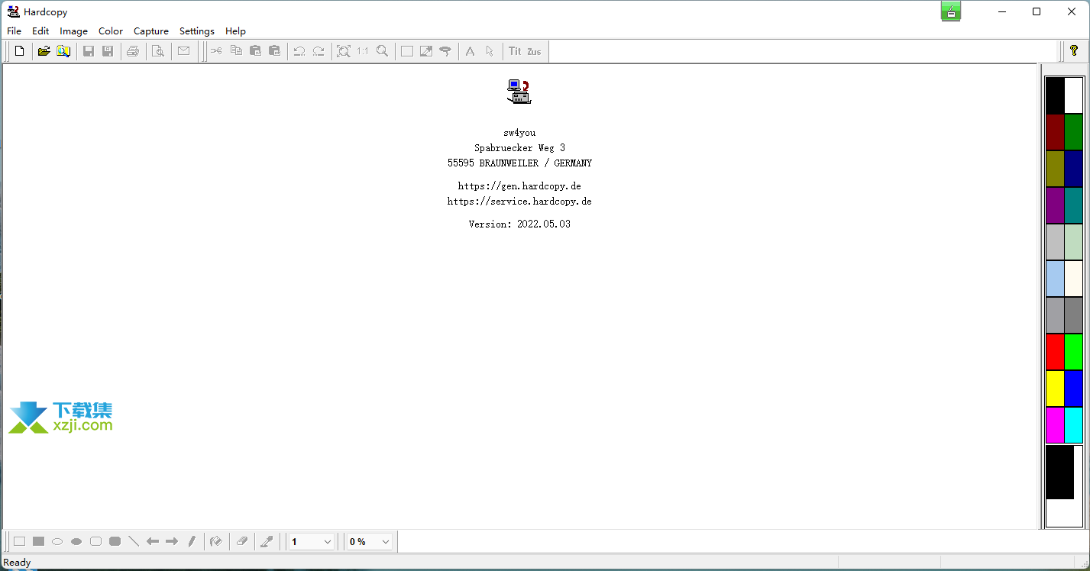1090x571 pixels.
Task: Click the green icon in the title bar
Action: click(x=951, y=11)
